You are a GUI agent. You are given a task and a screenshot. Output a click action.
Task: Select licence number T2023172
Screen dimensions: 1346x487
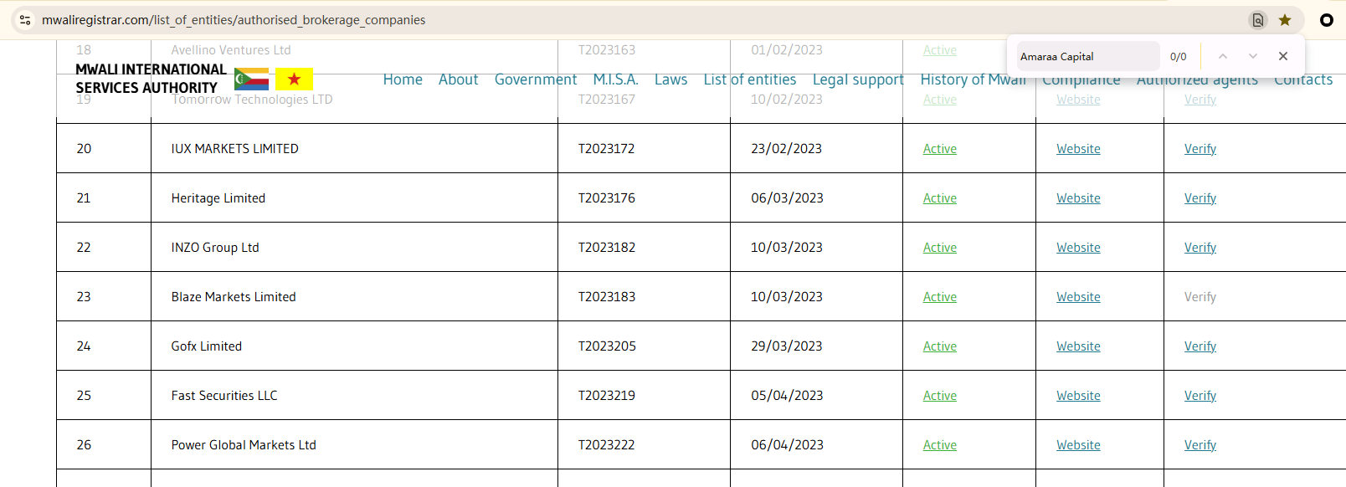click(606, 149)
